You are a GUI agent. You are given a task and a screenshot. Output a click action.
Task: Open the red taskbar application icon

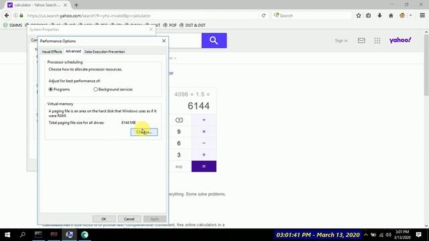[54, 235]
